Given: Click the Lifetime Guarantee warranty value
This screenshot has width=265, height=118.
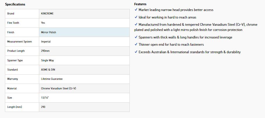Looking at the screenshot, I should coord(52,79).
